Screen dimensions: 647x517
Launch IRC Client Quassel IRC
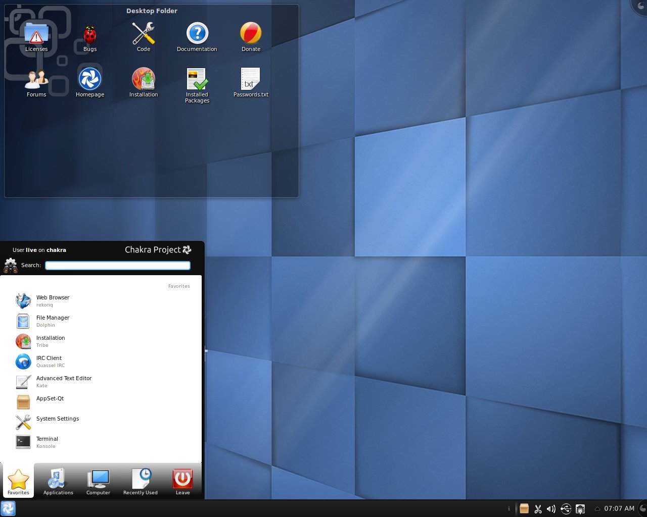(101, 361)
